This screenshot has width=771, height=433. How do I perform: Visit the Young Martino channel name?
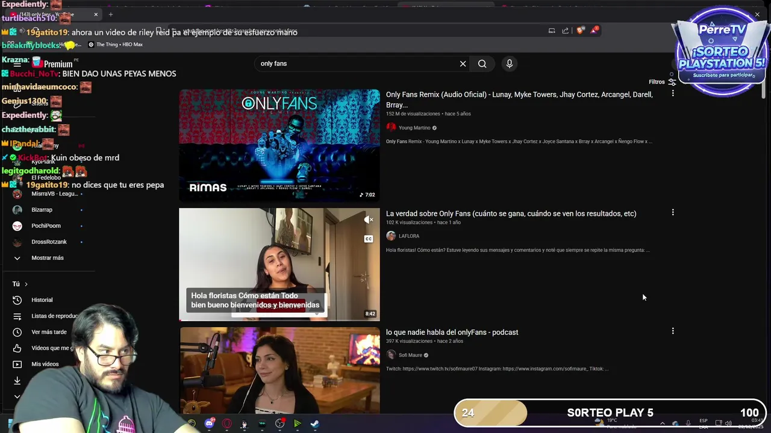point(414,127)
